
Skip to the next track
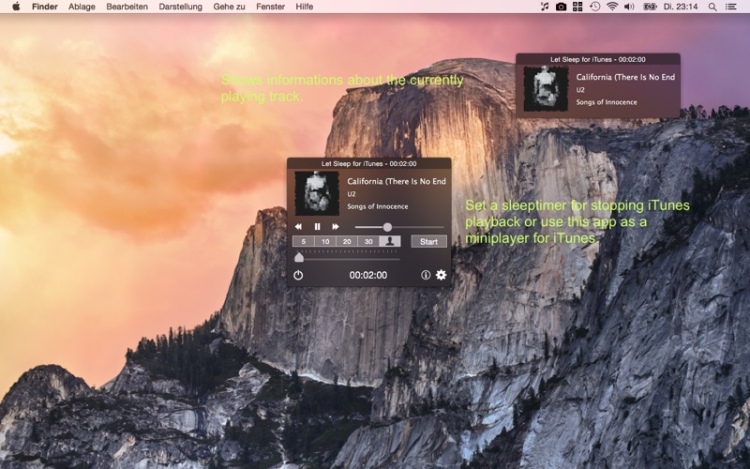pyautogui.click(x=336, y=227)
